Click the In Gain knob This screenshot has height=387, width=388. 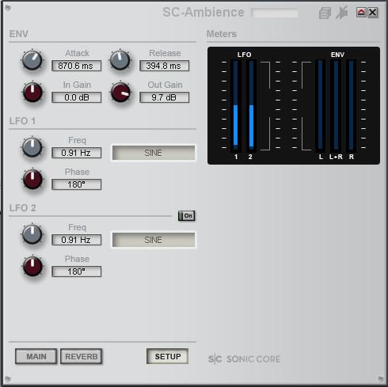32,92
